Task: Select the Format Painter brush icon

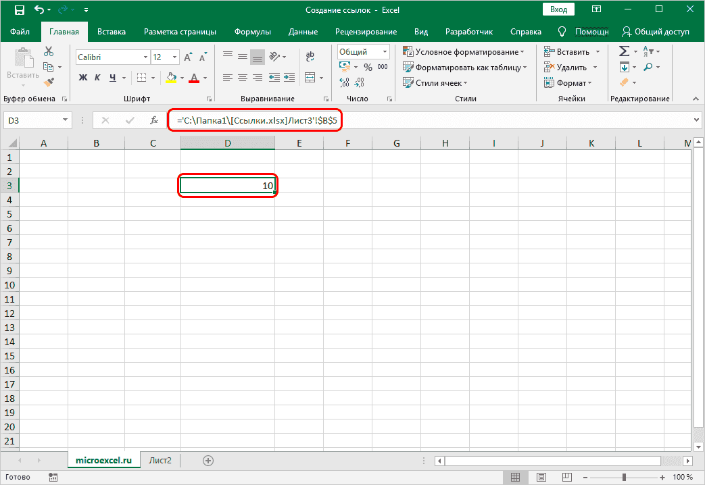Action: 49,82
